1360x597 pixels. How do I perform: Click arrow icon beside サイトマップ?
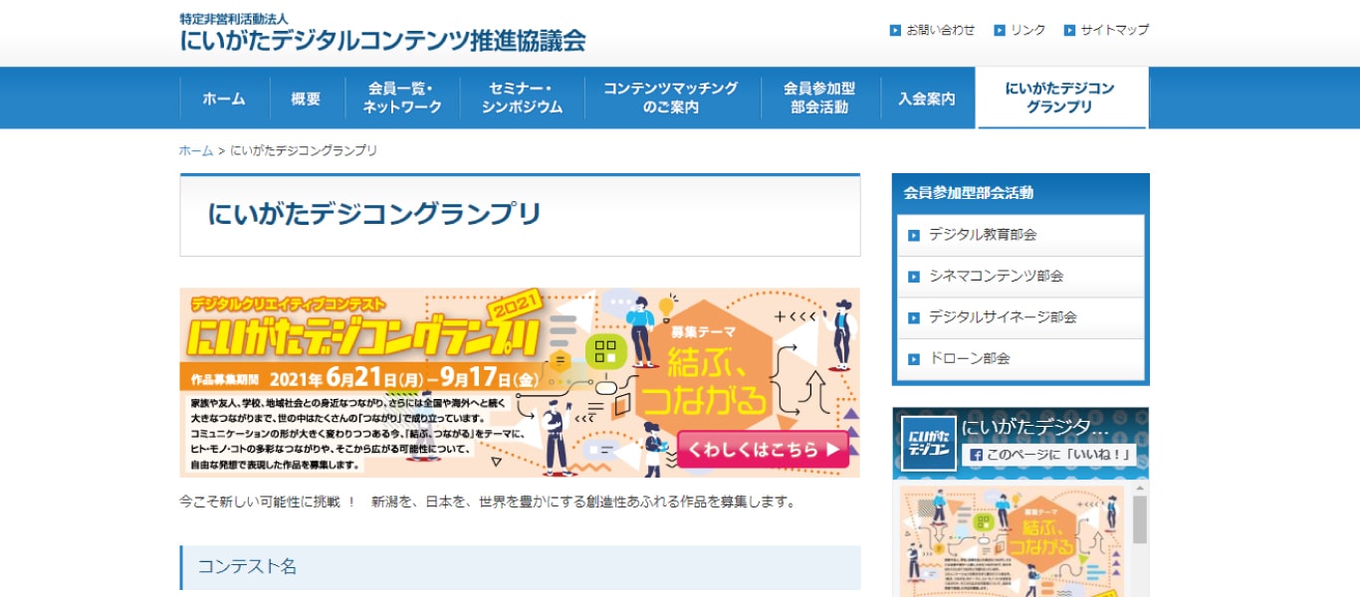tap(1069, 31)
